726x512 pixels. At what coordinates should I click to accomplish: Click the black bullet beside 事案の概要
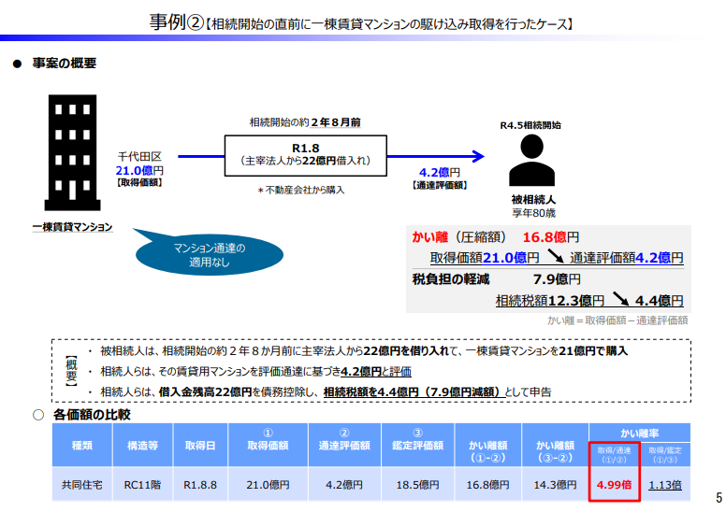point(16,64)
